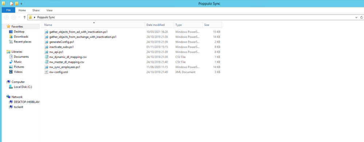Open Recent places in the navigation pane

click(x=23, y=42)
